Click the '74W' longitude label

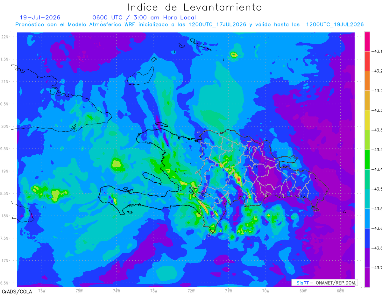pyautogui.click(x=116, y=291)
